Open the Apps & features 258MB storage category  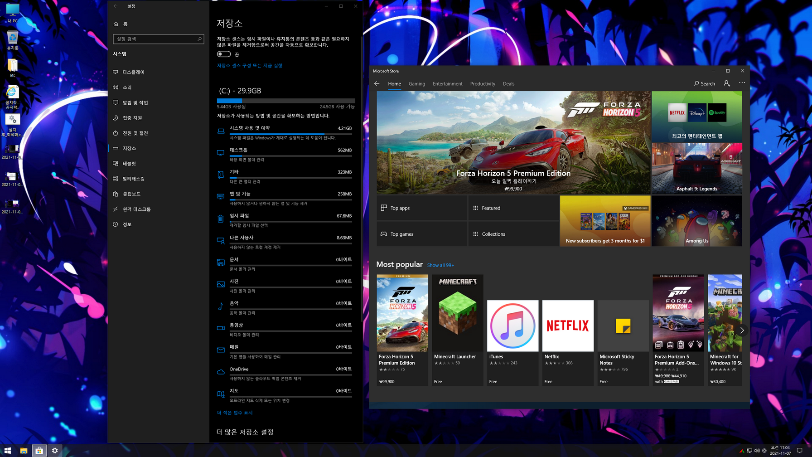click(285, 198)
